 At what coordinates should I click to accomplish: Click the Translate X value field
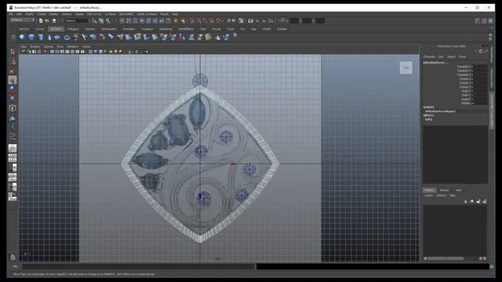[x=479, y=67]
